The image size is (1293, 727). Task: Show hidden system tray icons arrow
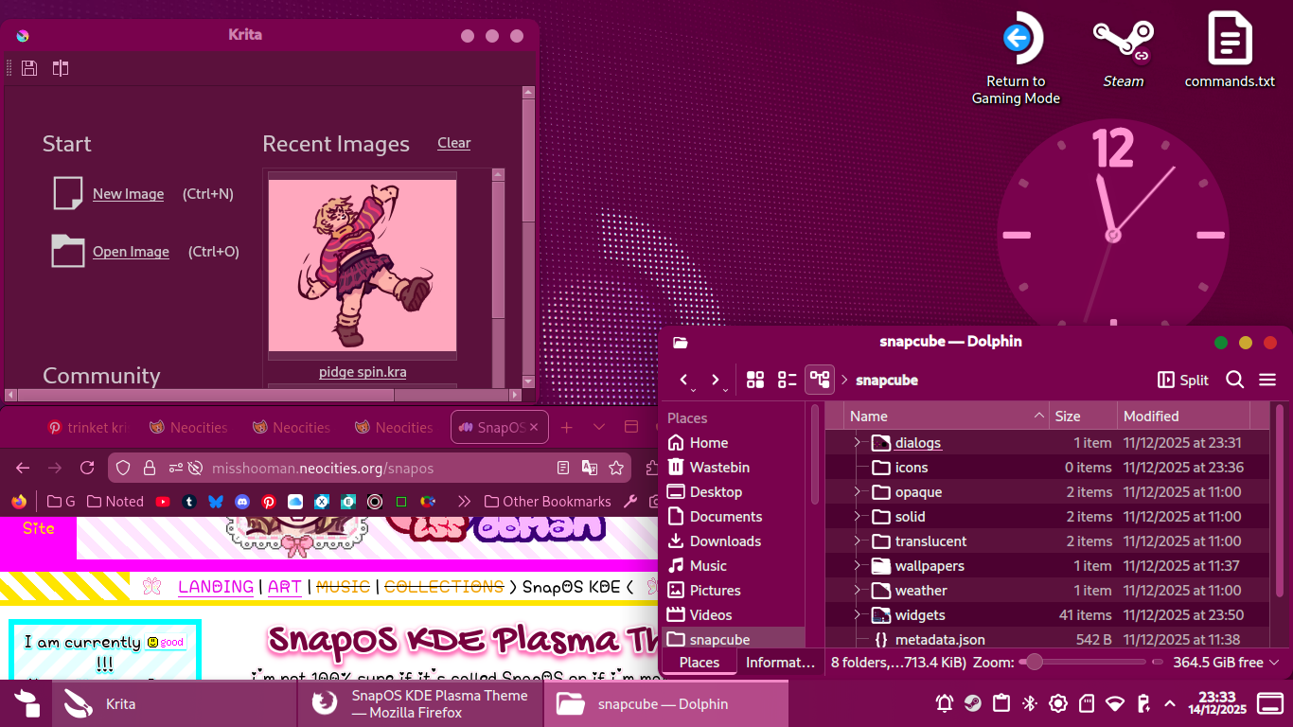tap(1170, 703)
